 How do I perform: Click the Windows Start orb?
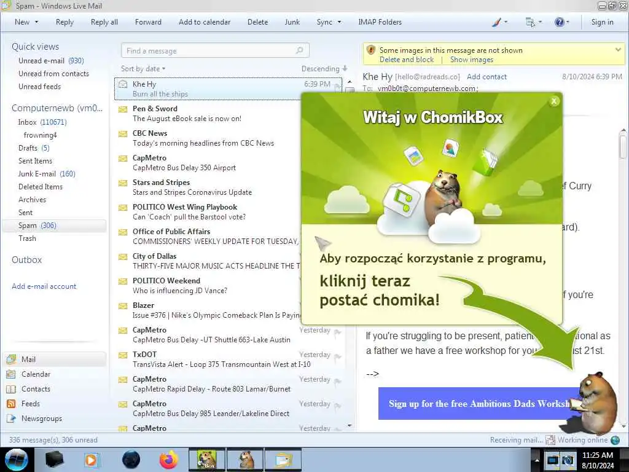coord(17,460)
